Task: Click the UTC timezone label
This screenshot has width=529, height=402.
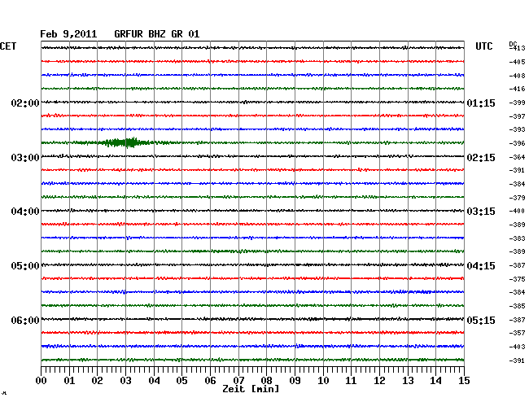Action: pos(483,46)
